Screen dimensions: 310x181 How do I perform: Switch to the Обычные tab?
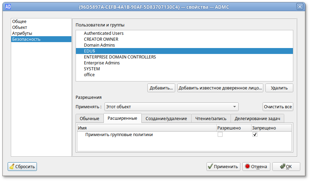tap(90, 119)
